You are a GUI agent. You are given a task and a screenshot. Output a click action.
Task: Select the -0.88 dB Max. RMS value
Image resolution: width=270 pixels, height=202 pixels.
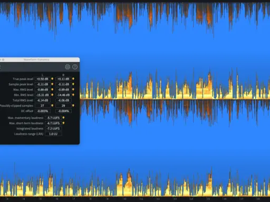coord(43,89)
